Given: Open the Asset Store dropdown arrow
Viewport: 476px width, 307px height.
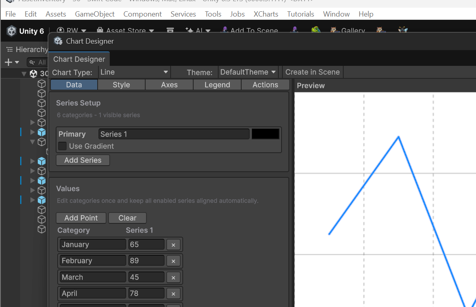Looking at the screenshot, I should pos(151,31).
